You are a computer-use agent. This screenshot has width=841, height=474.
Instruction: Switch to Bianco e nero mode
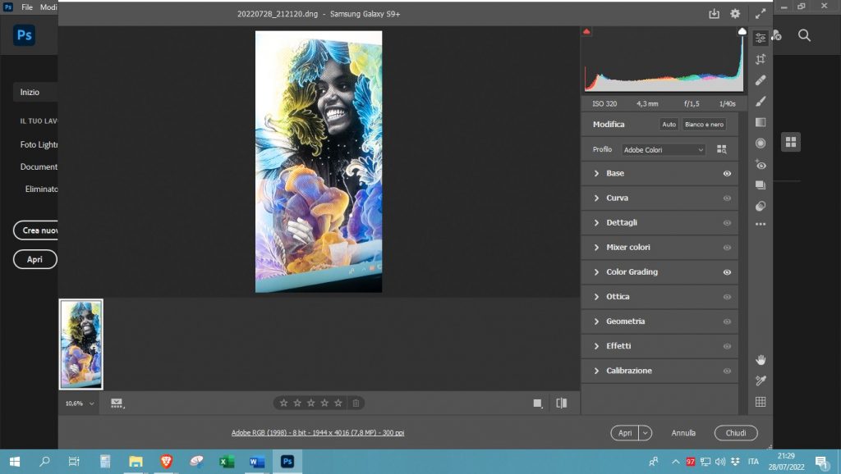coord(703,123)
